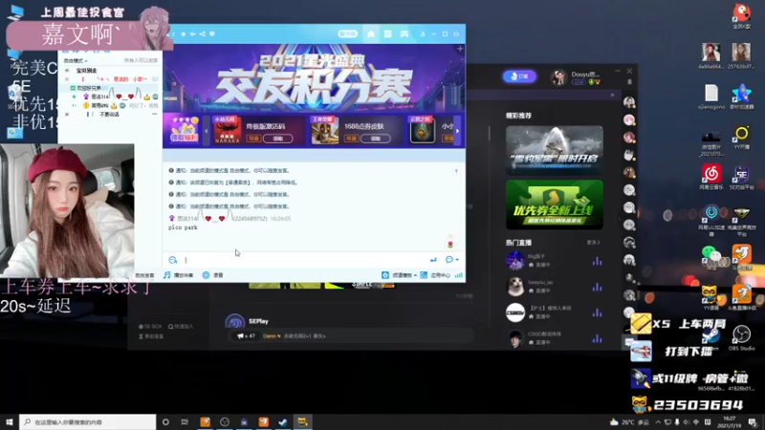Open the text style icon in chat input
This screenshot has height=430, width=765.
[x=173, y=260]
